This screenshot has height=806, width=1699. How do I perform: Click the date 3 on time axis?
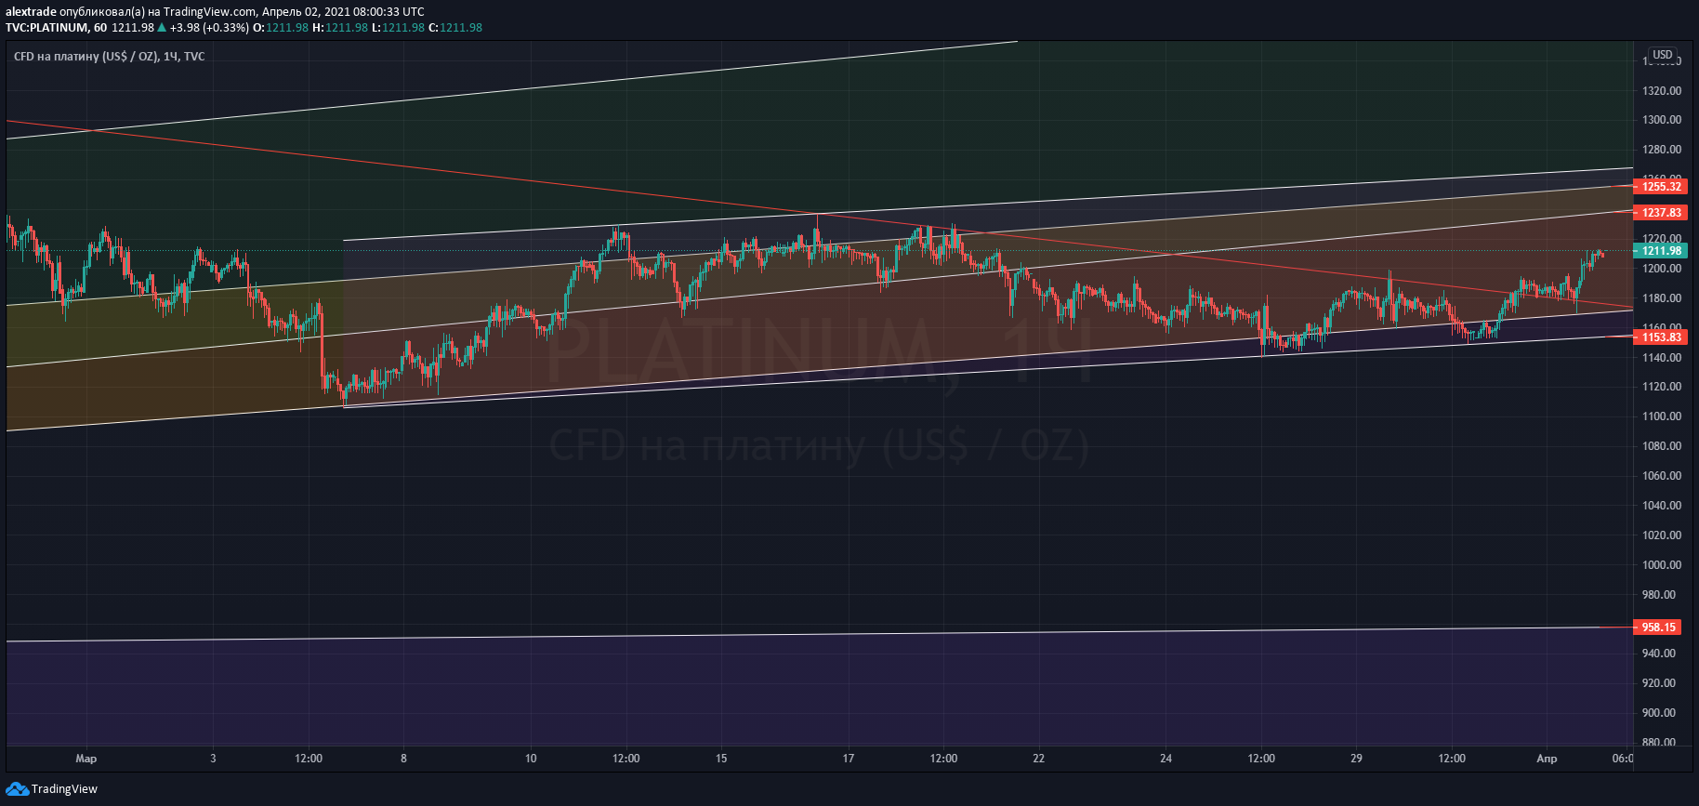coord(213,759)
